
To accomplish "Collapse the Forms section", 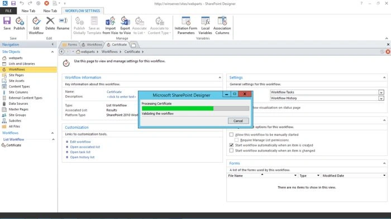I will [x=384, y=163].
